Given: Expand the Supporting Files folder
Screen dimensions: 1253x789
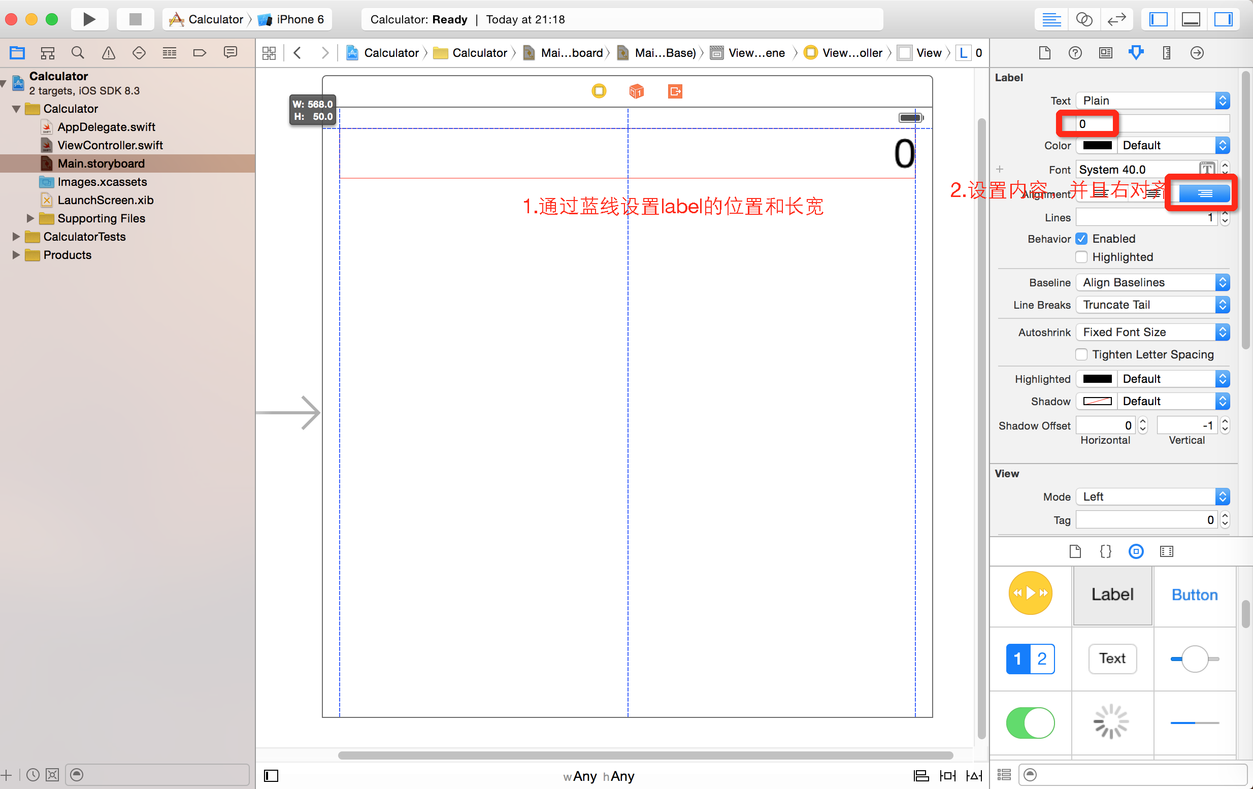Looking at the screenshot, I should [30, 218].
